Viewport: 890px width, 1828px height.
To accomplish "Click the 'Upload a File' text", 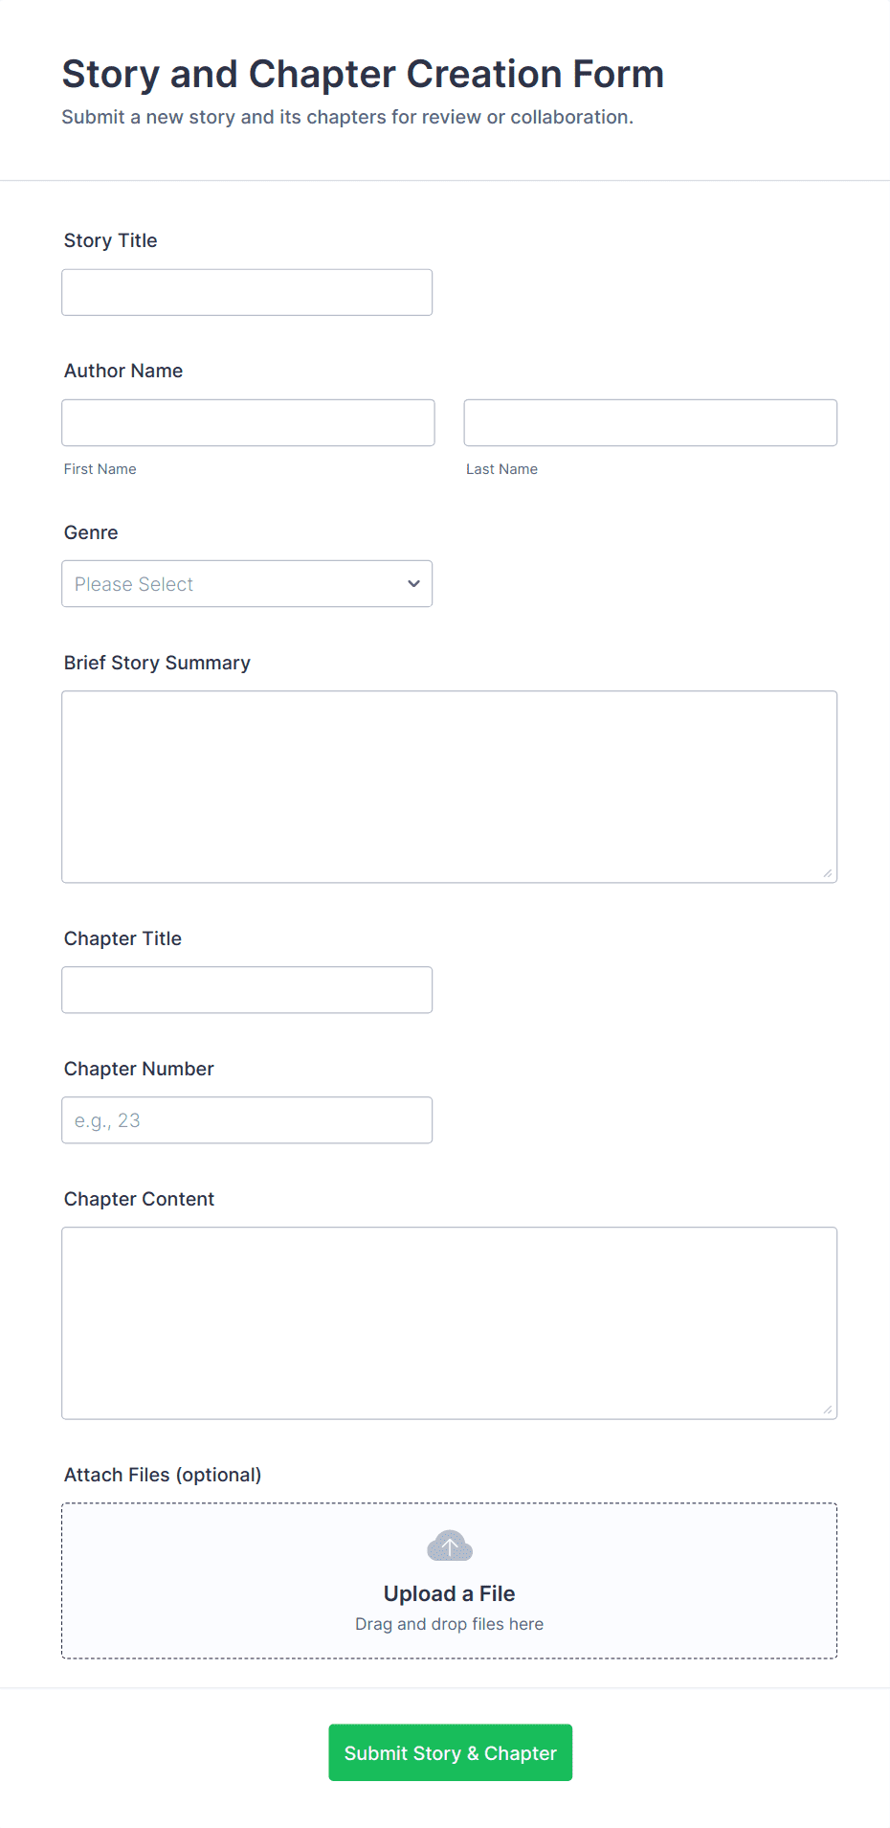I will 449,1593.
